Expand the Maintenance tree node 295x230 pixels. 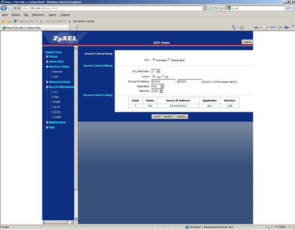pyautogui.click(x=47, y=122)
